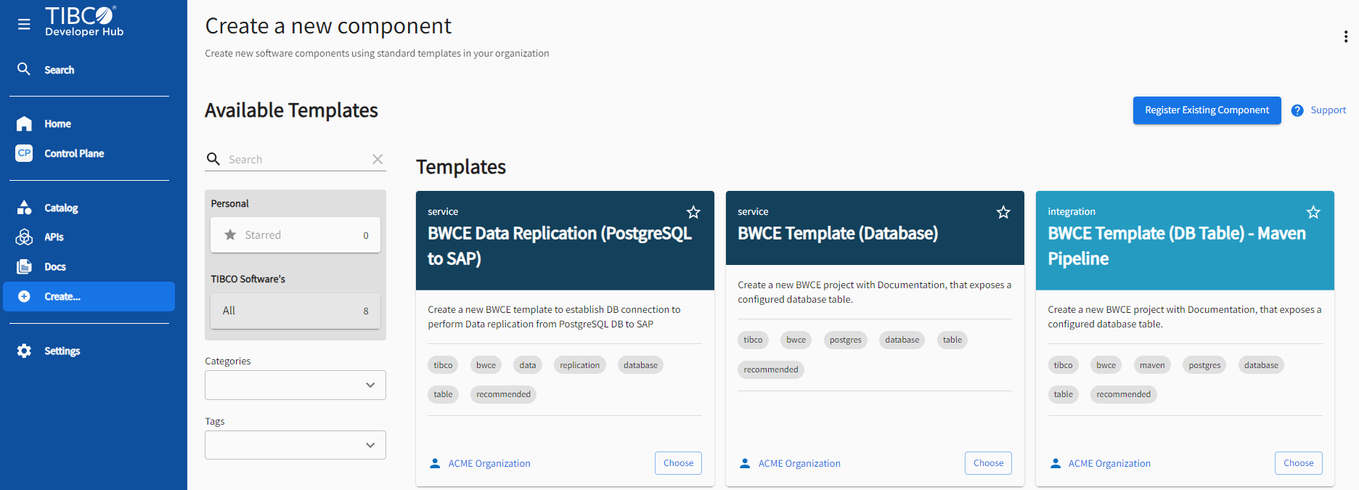
Task: Choose the BWCE Template (Database) template
Action: [x=988, y=463]
